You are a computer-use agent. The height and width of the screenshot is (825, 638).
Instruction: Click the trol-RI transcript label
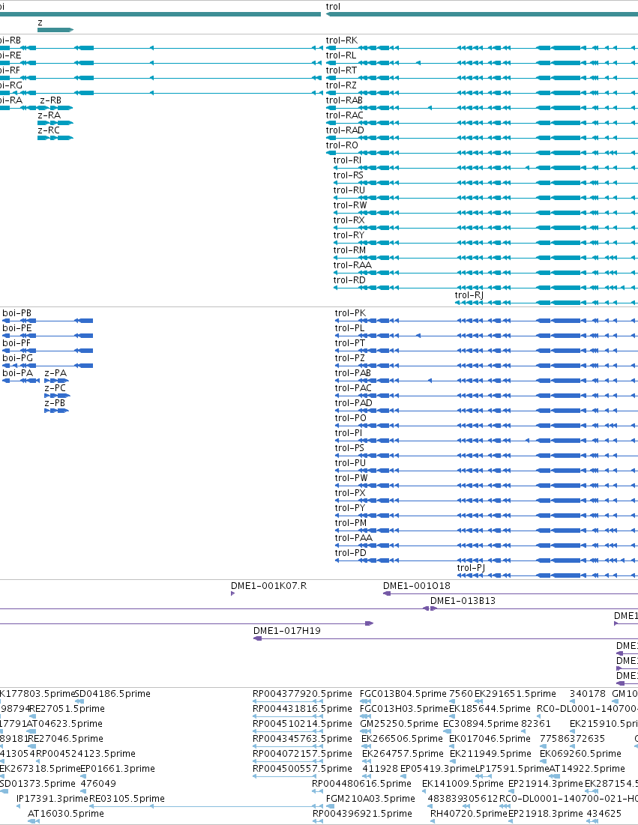pos(347,160)
